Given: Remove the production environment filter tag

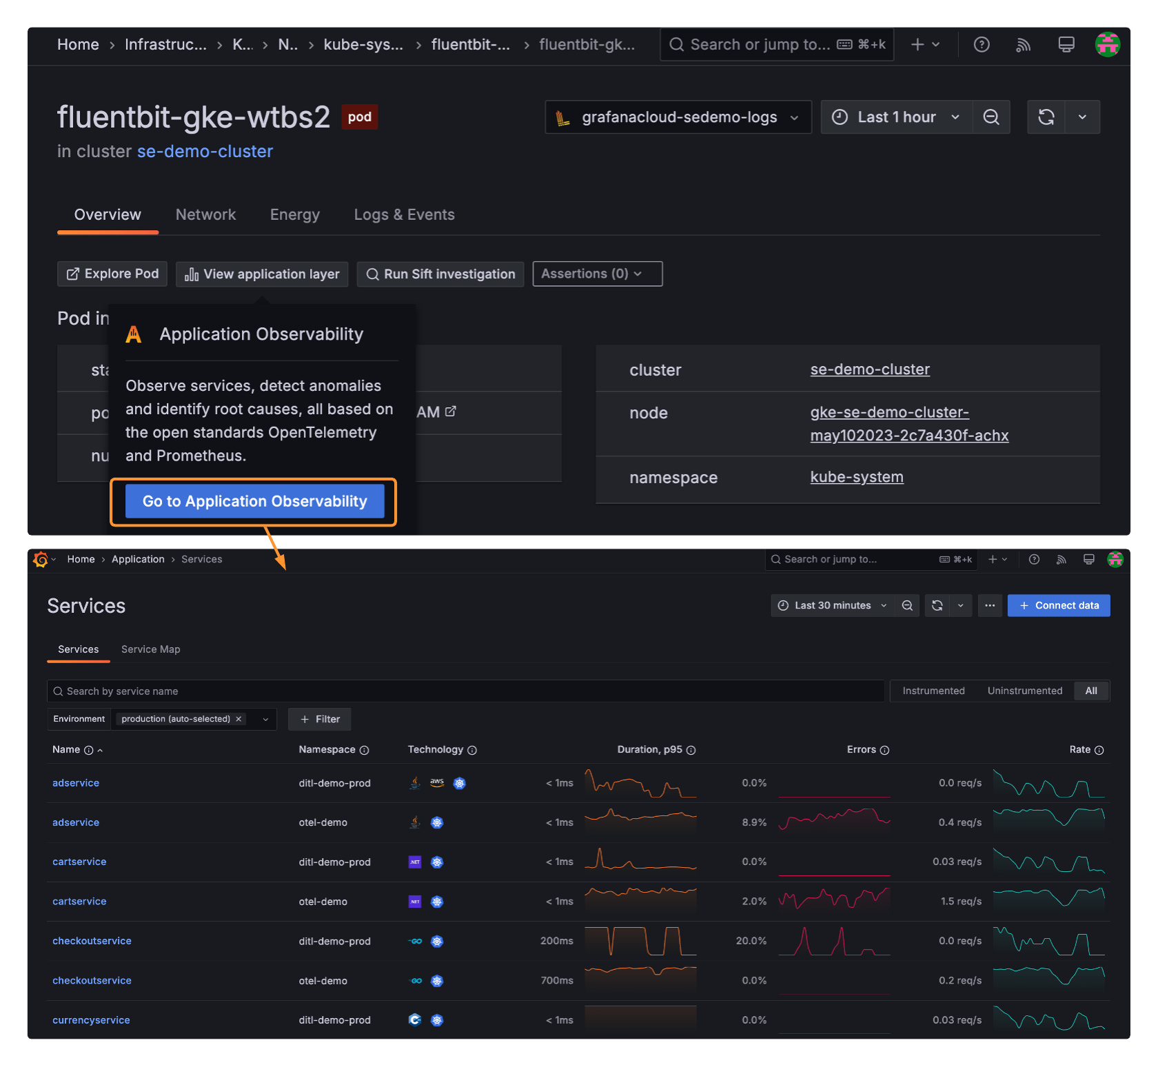Looking at the screenshot, I should click(x=238, y=720).
